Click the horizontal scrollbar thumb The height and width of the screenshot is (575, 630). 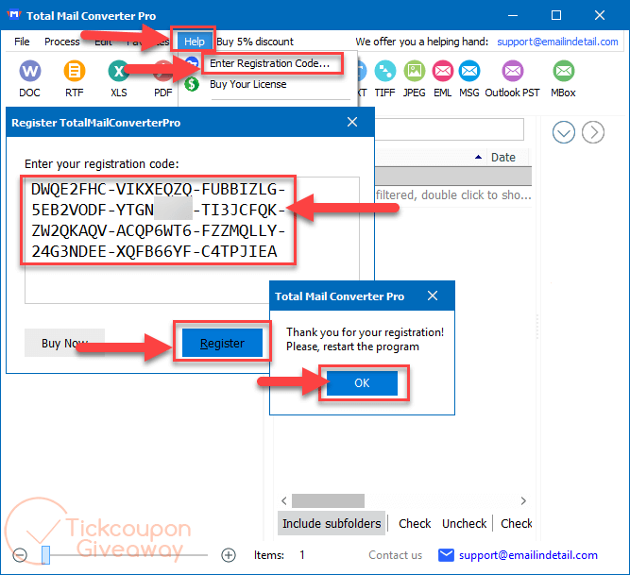tap(328, 501)
